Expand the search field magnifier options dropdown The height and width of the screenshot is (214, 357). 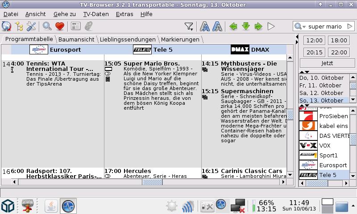pos(299,27)
